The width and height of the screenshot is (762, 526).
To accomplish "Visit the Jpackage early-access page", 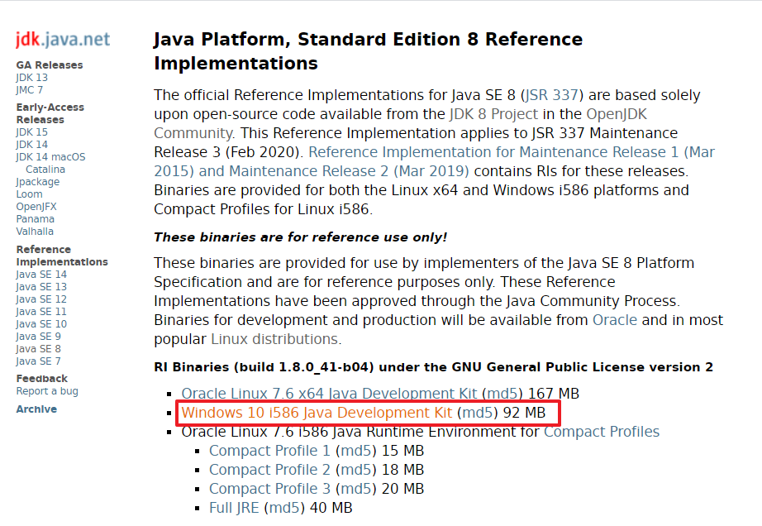I will pos(37,182).
